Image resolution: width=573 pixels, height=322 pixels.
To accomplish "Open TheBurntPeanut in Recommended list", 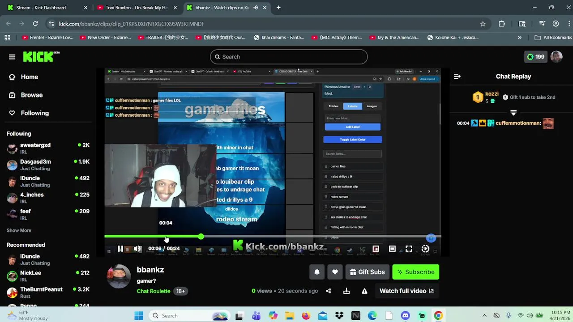I will point(48,293).
